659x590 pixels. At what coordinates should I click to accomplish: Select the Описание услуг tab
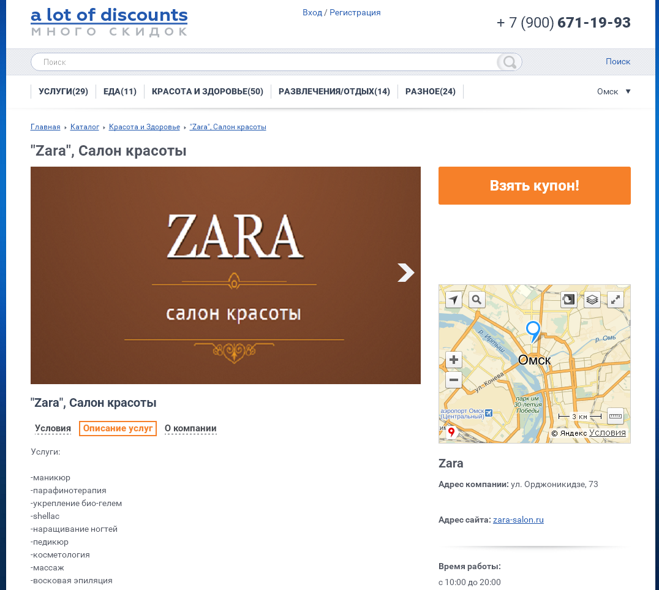tap(118, 428)
